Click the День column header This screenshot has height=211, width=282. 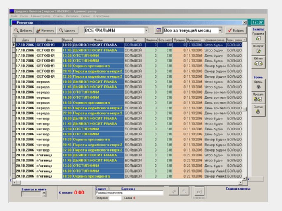click(49, 40)
